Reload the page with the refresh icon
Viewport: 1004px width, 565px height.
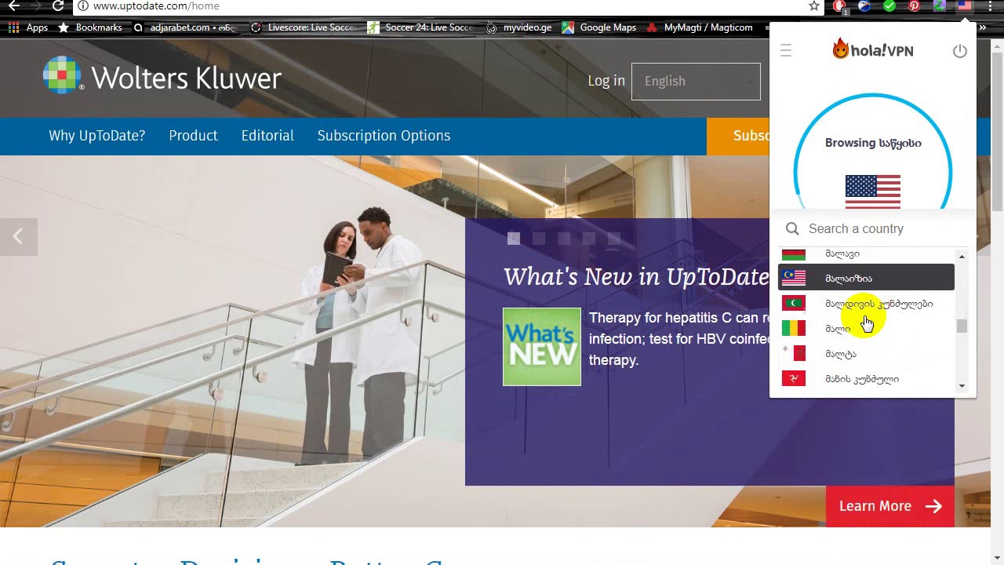[58, 5]
